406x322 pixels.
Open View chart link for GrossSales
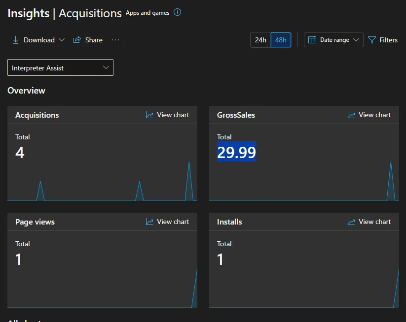click(374, 115)
